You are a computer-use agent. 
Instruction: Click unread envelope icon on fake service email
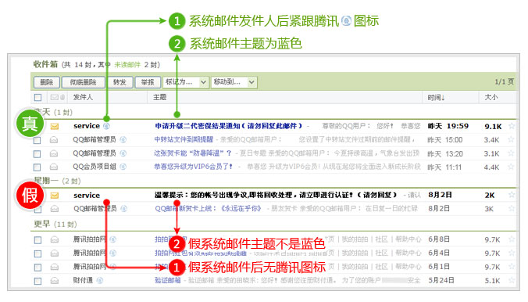(x=55, y=196)
